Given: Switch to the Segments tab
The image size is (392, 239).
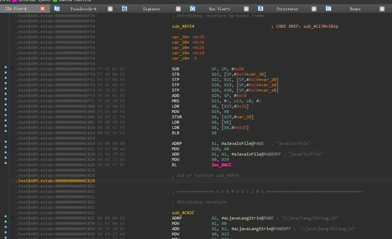Looking at the screenshot, I should pos(151,9).
